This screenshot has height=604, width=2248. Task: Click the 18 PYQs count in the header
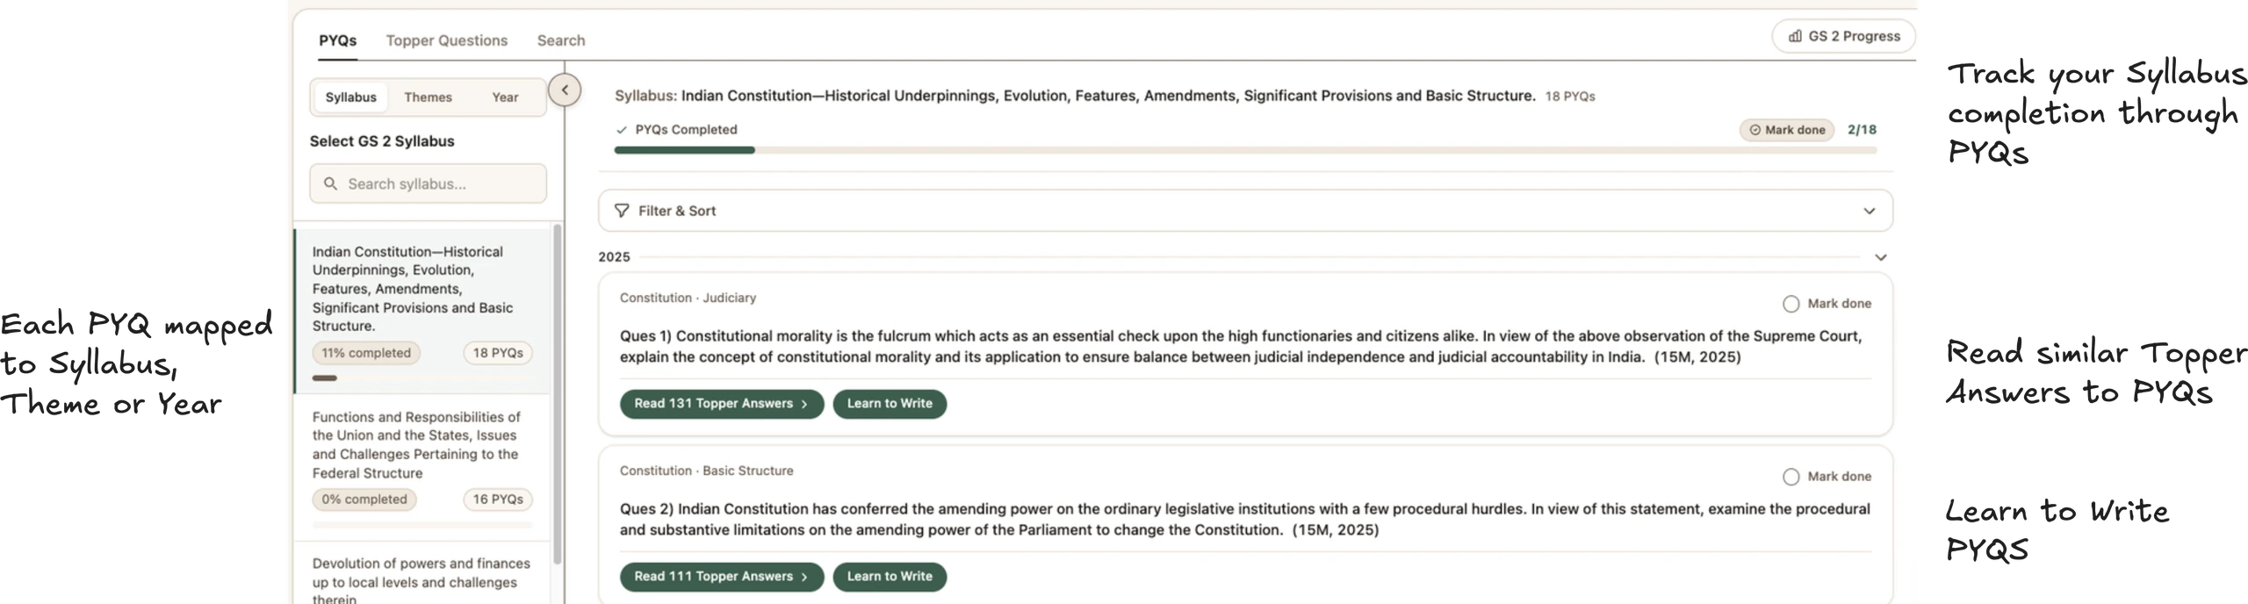click(1570, 97)
